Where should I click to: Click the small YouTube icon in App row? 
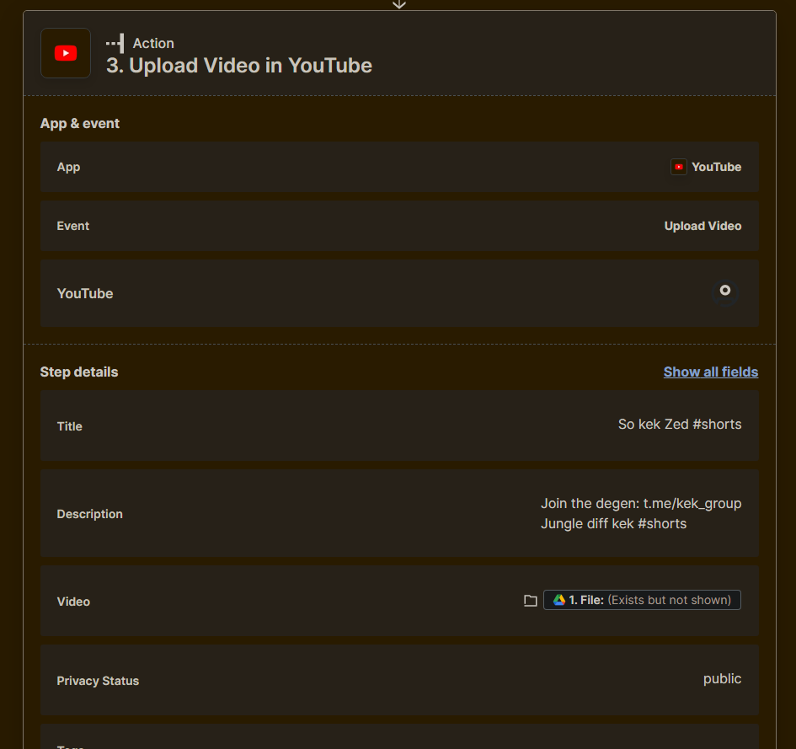click(x=679, y=167)
